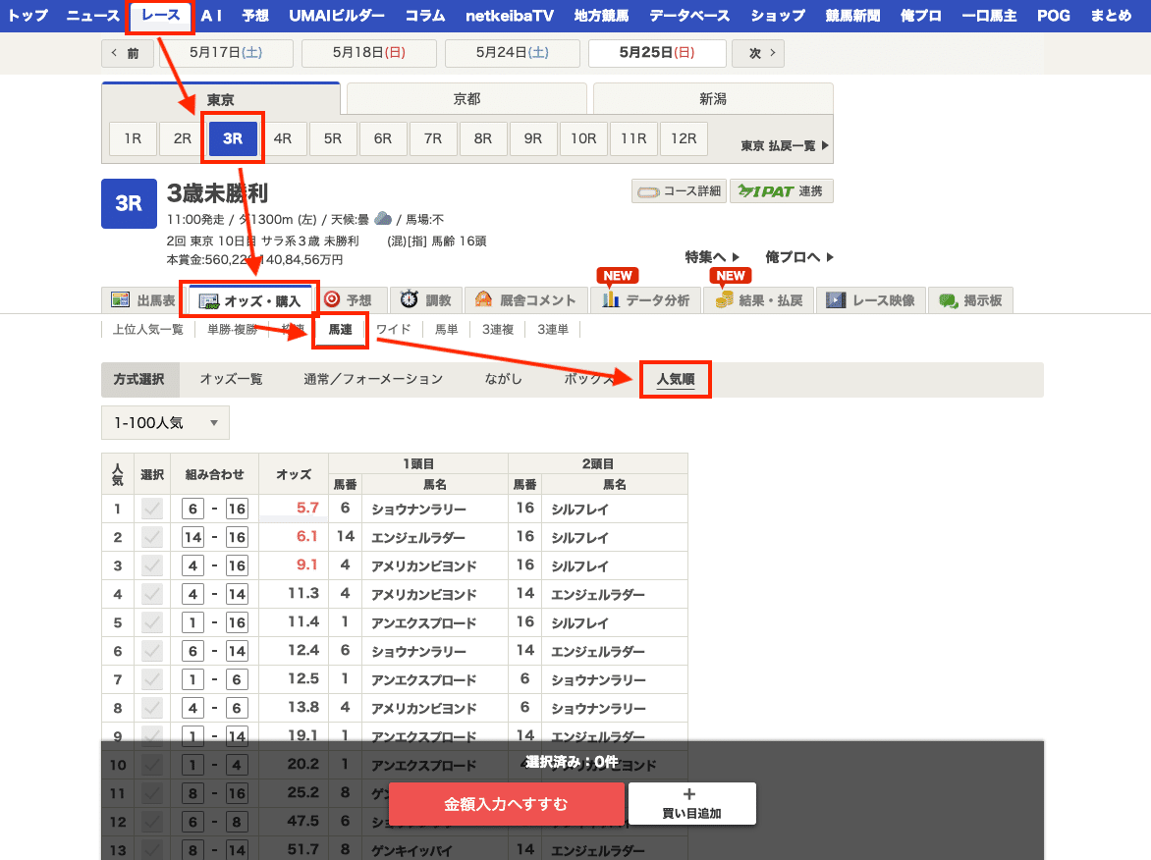1151x860 pixels.
Task: Open the ニュース menu item
Action: [92, 16]
